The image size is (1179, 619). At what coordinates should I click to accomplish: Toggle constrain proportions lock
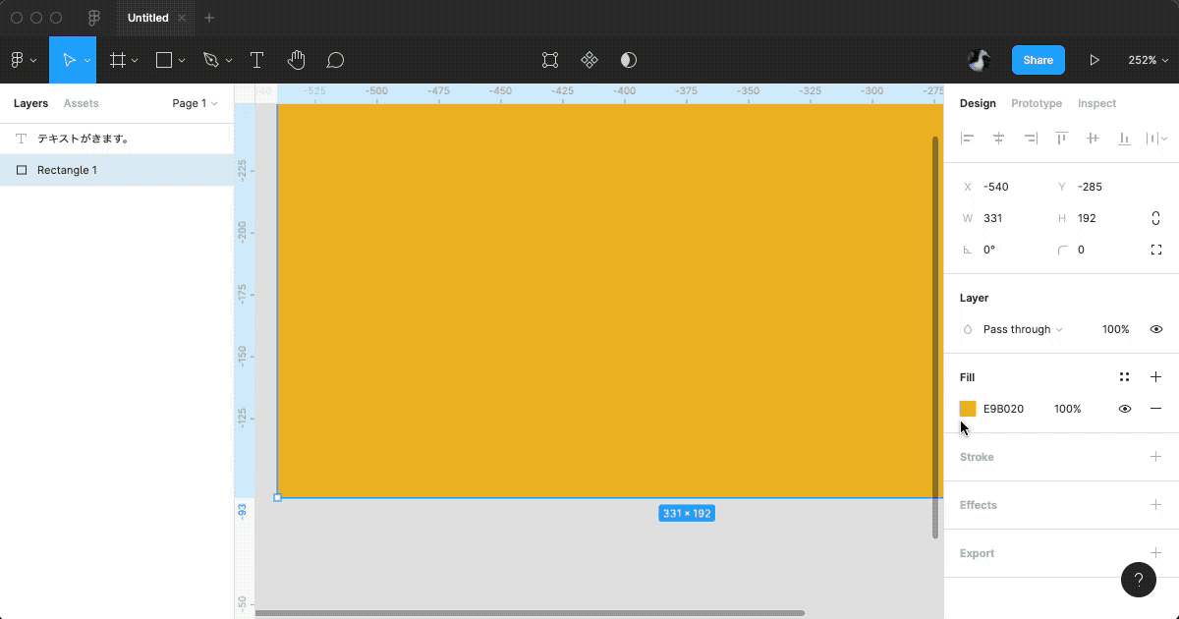coord(1156,218)
